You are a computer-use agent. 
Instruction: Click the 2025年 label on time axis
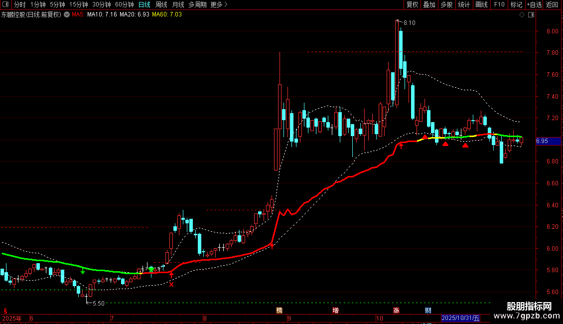point(12,318)
